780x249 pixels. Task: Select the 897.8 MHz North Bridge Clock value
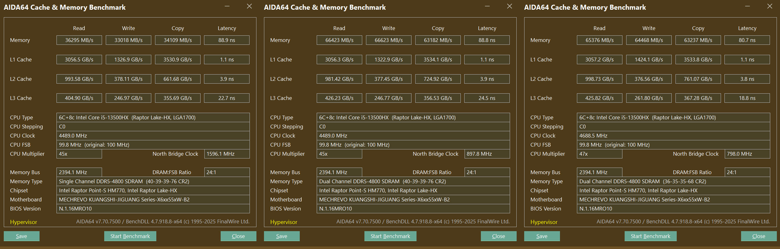pyautogui.click(x=487, y=154)
